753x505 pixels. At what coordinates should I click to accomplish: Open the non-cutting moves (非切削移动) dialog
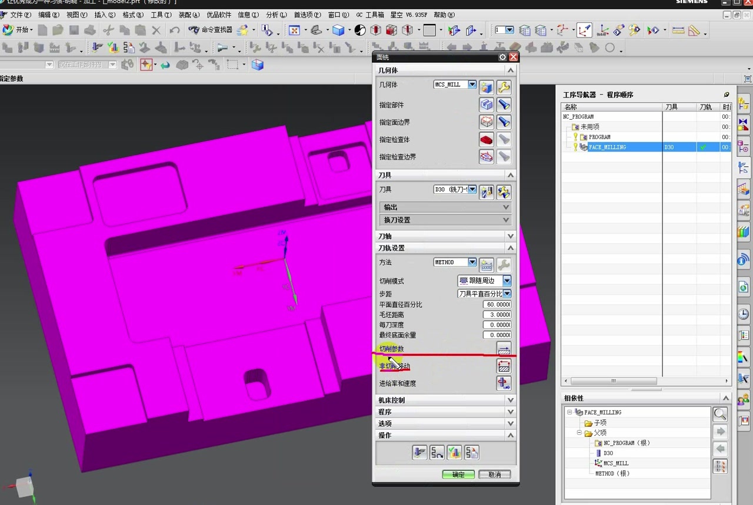pos(504,366)
